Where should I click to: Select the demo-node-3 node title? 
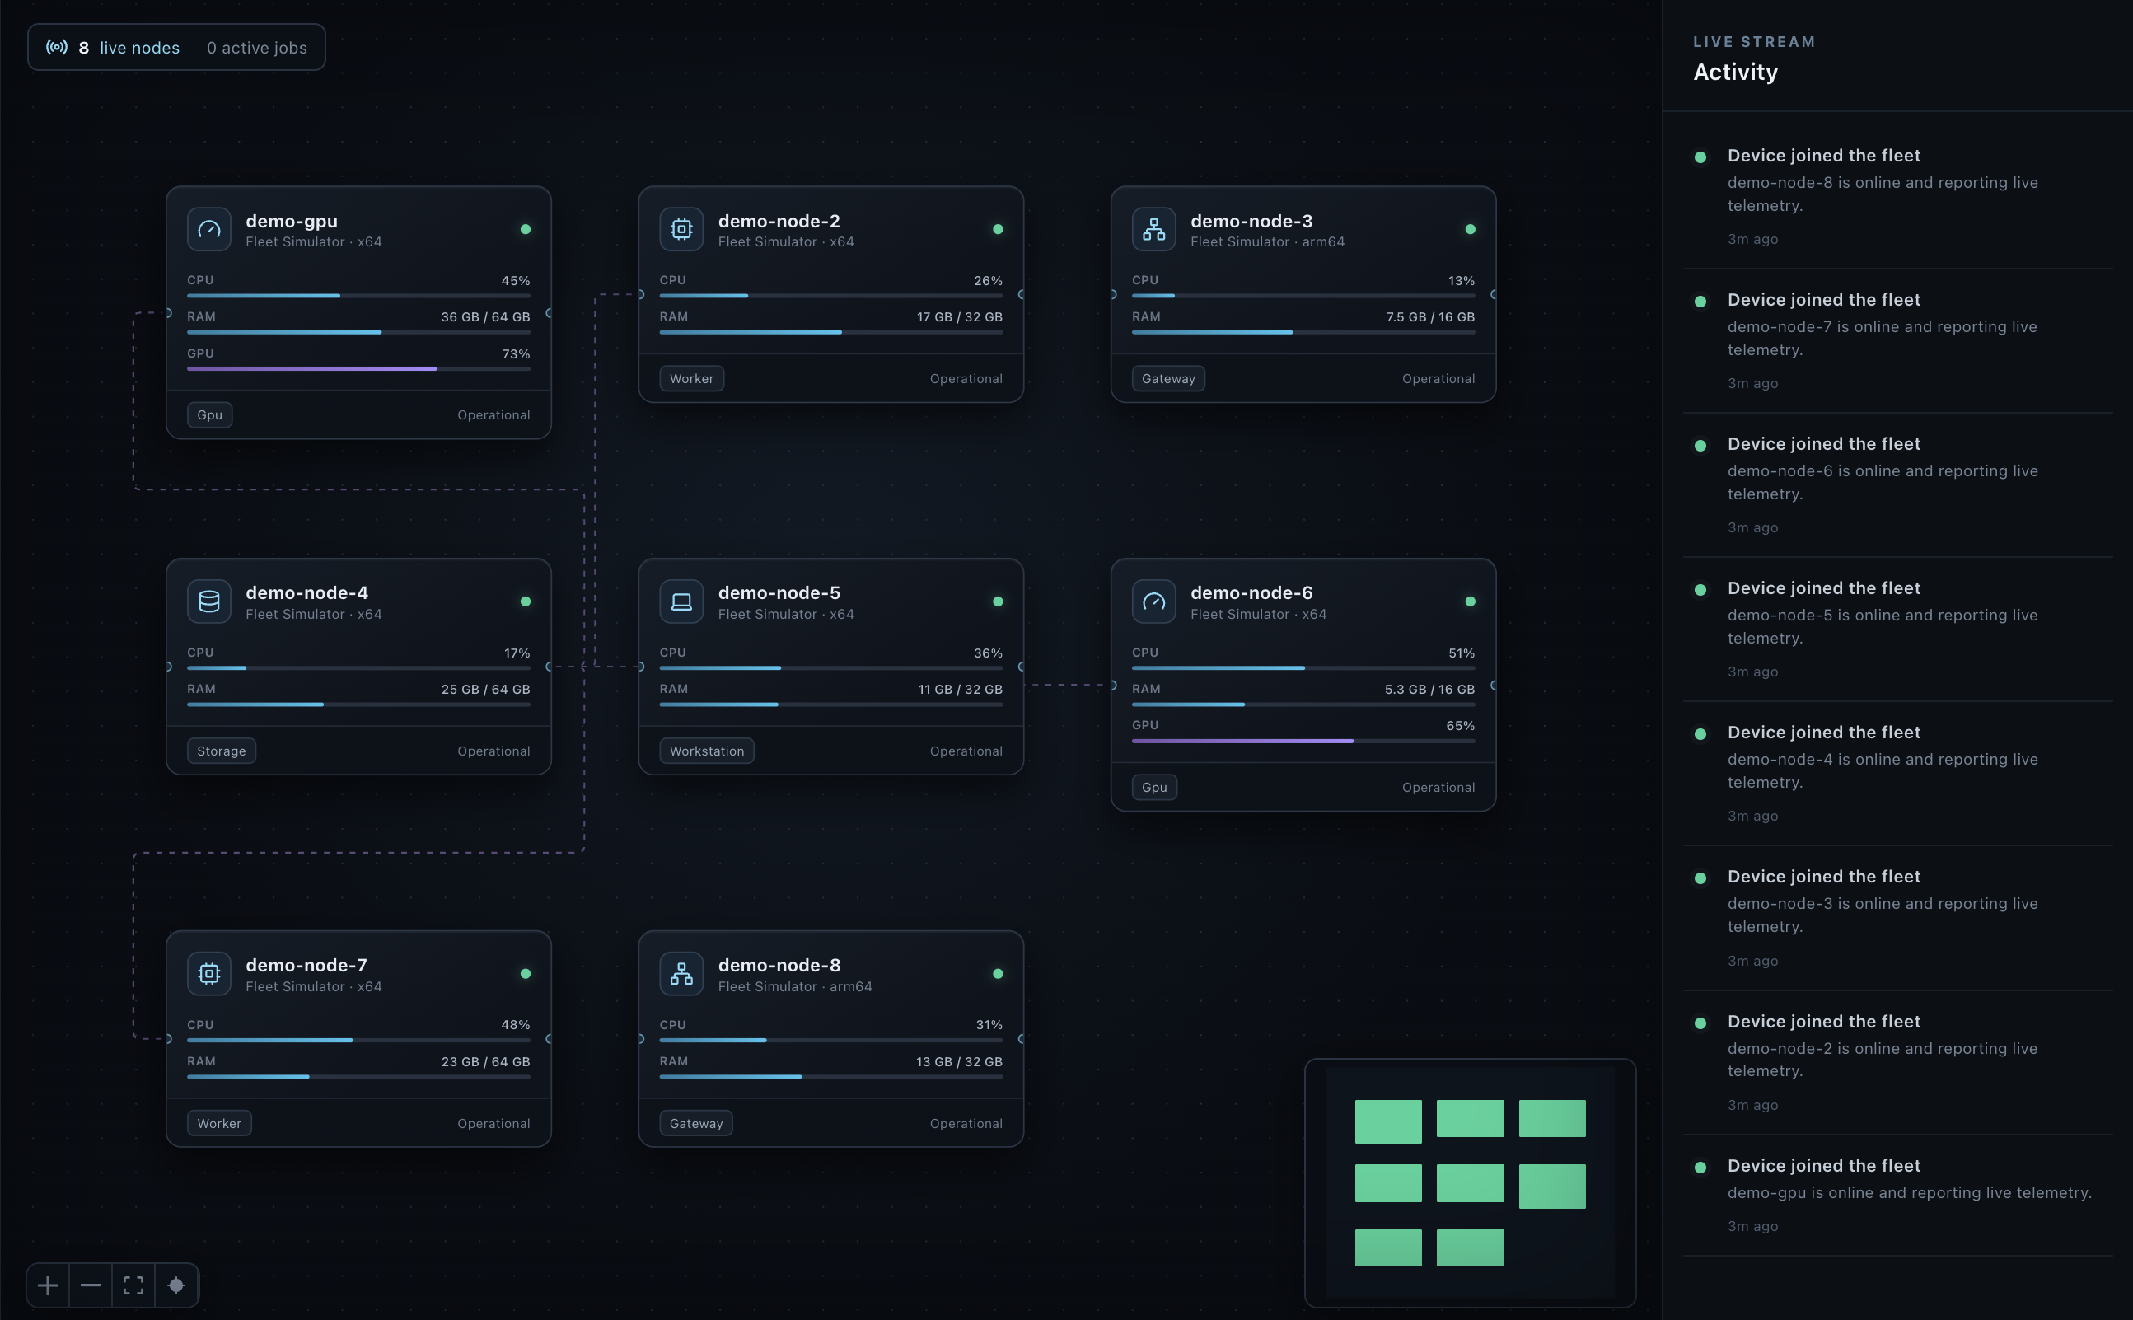1251,221
